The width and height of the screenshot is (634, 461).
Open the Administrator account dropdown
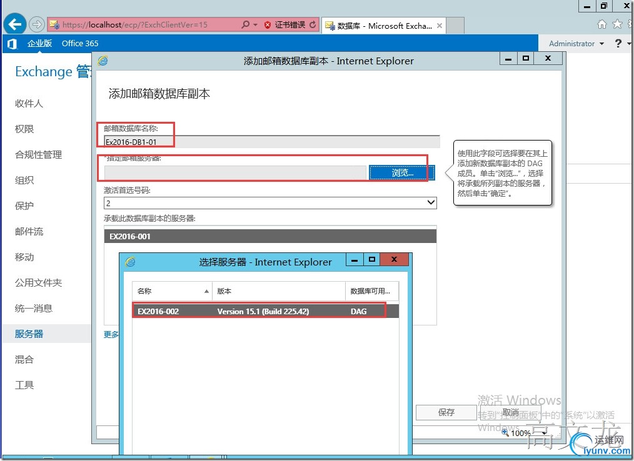(576, 43)
